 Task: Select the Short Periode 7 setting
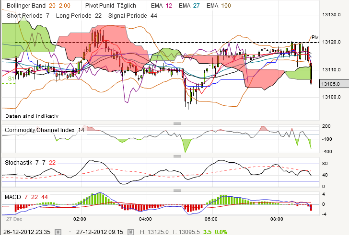click(28, 15)
